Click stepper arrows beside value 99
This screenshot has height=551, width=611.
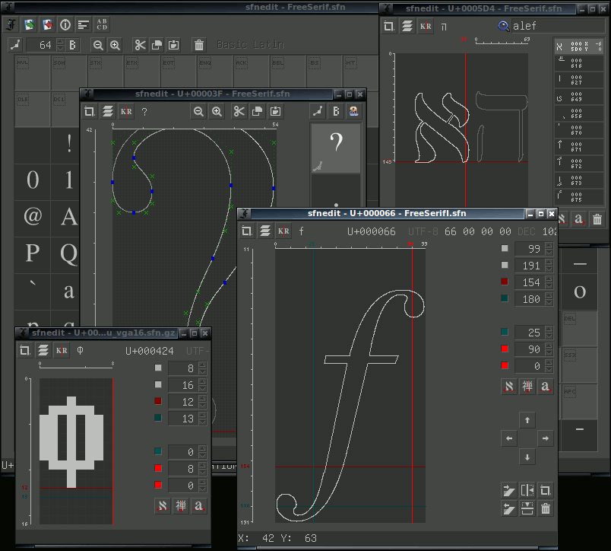[x=549, y=249]
